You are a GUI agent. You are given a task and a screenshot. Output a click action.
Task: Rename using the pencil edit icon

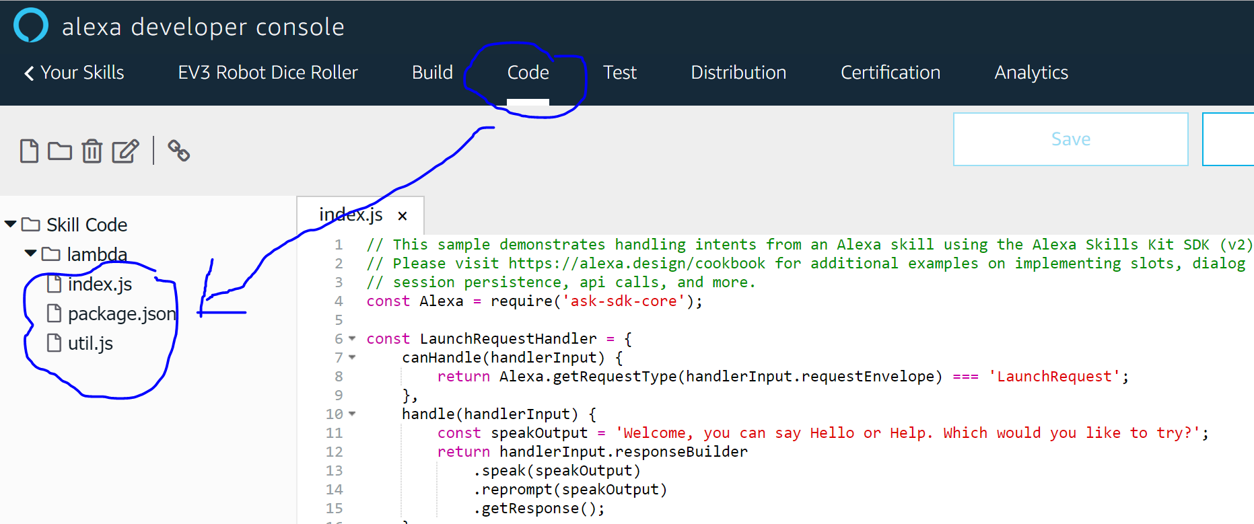(x=125, y=151)
